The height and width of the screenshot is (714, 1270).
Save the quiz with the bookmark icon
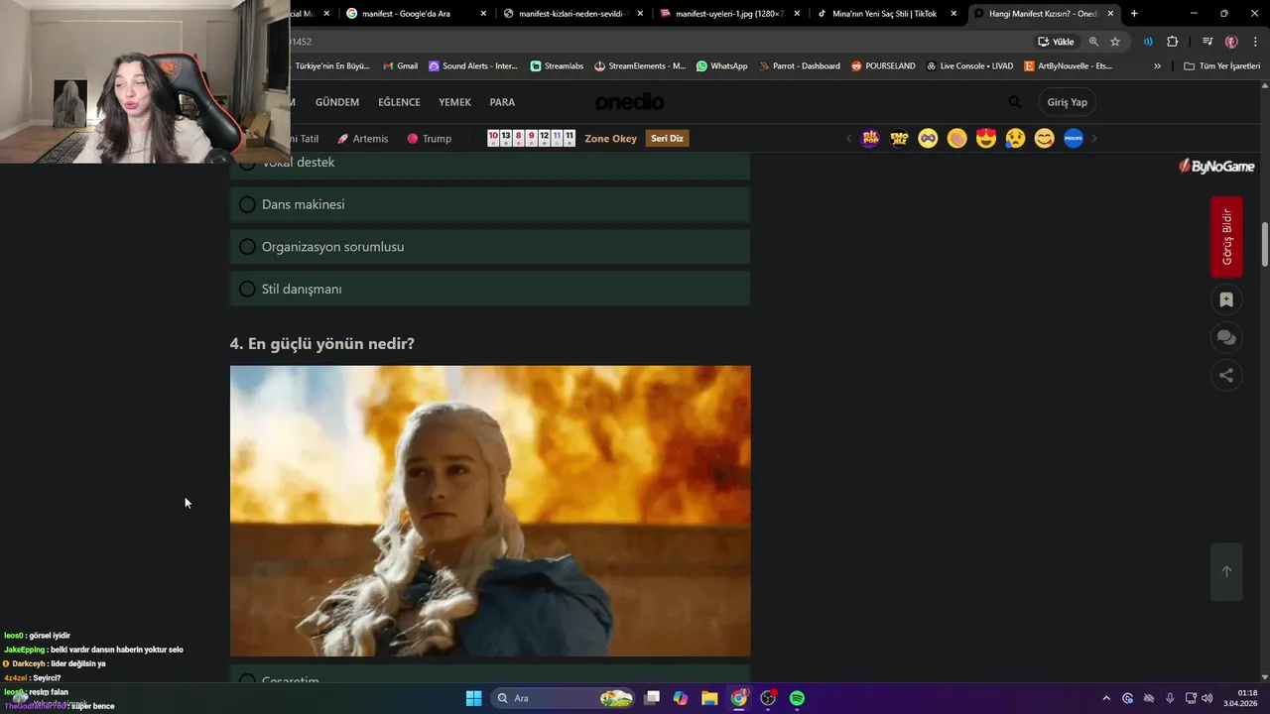pos(1226,299)
